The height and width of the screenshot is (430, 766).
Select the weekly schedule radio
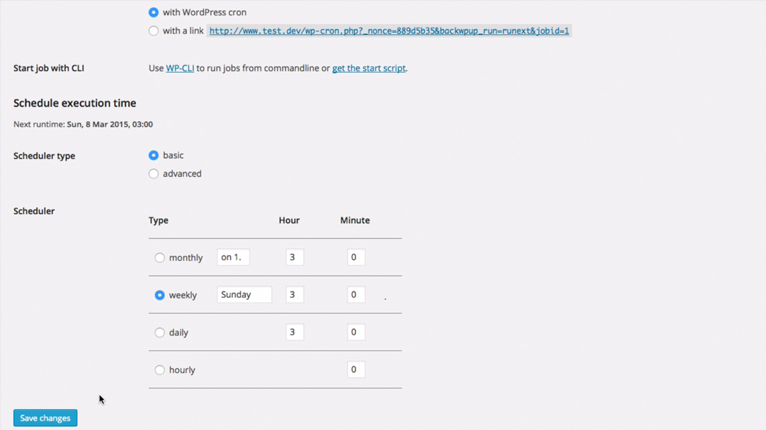[160, 295]
